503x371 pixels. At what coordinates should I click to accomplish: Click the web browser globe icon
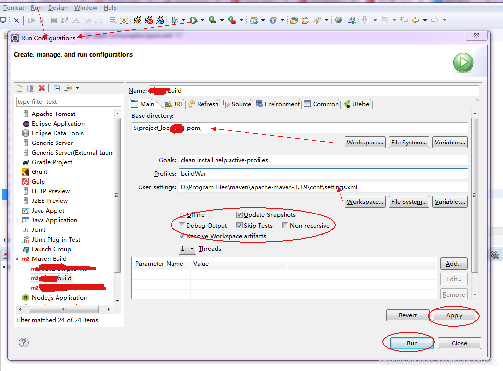[338, 20]
